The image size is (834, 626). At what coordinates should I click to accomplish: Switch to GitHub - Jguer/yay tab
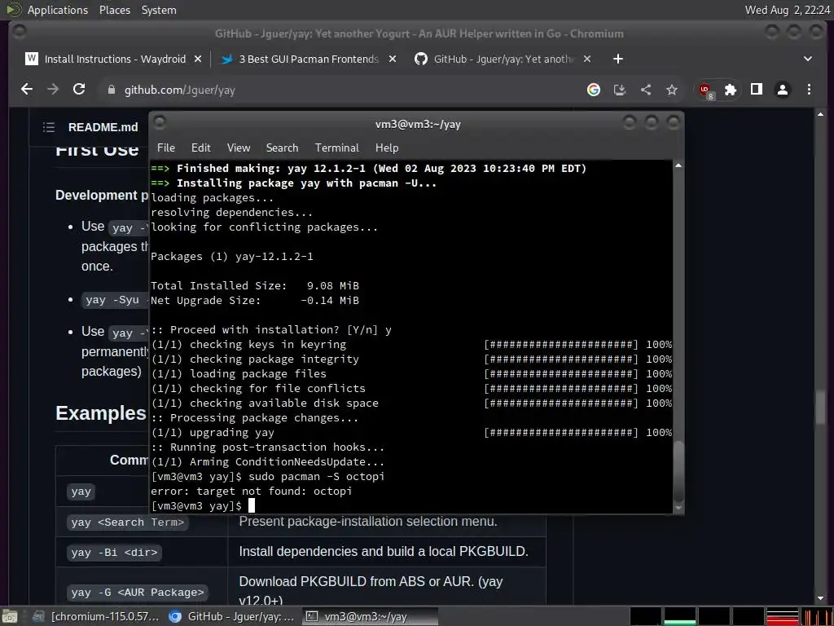coord(503,59)
